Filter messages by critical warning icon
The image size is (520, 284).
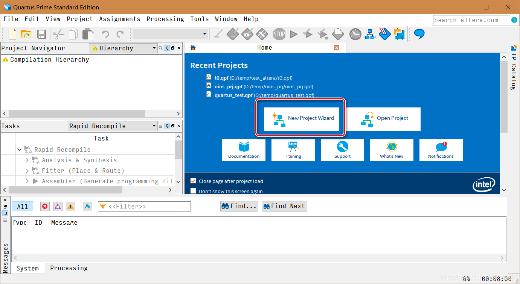[x=58, y=206]
